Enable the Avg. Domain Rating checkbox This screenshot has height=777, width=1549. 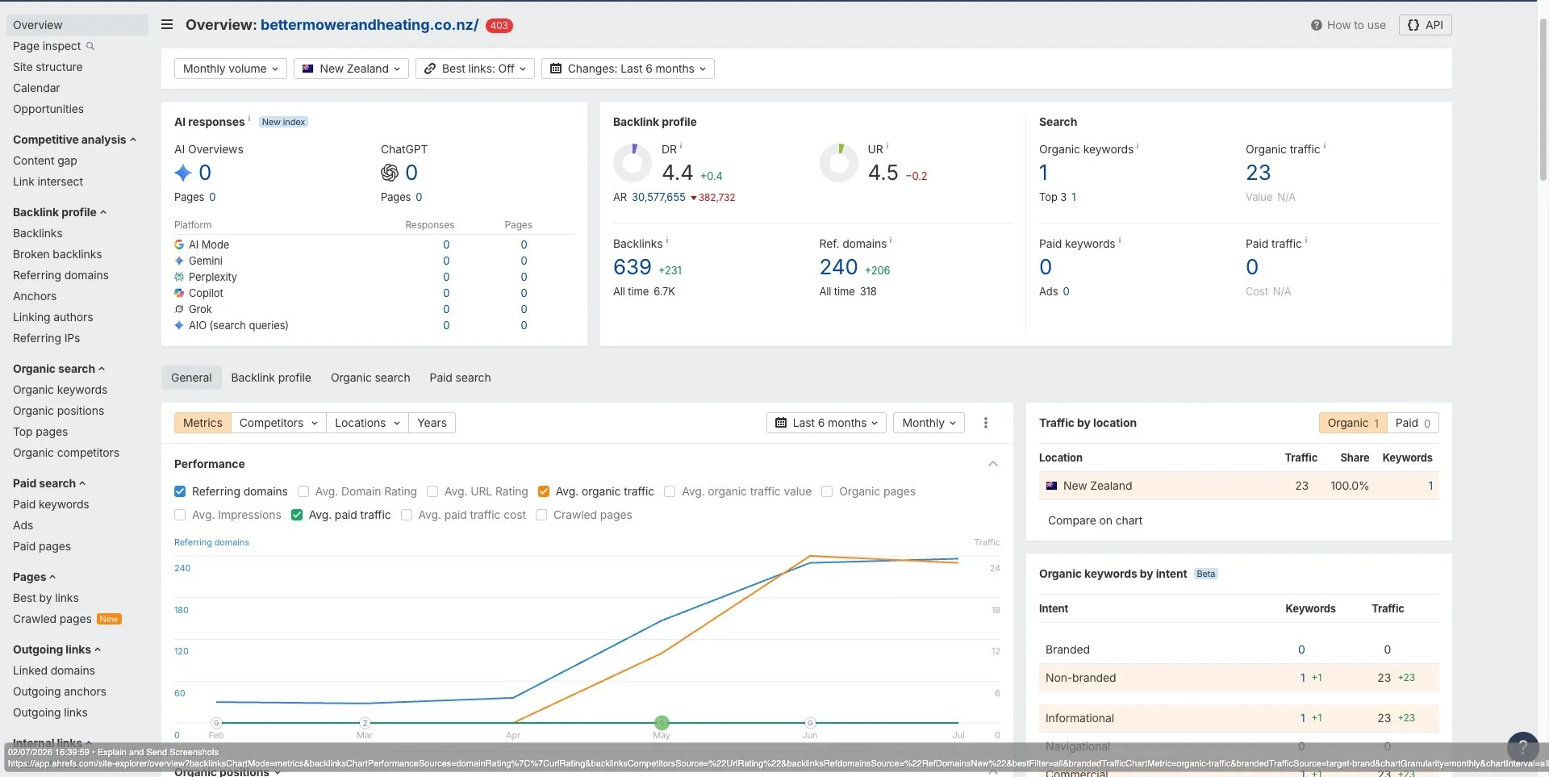pyautogui.click(x=303, y=491)
